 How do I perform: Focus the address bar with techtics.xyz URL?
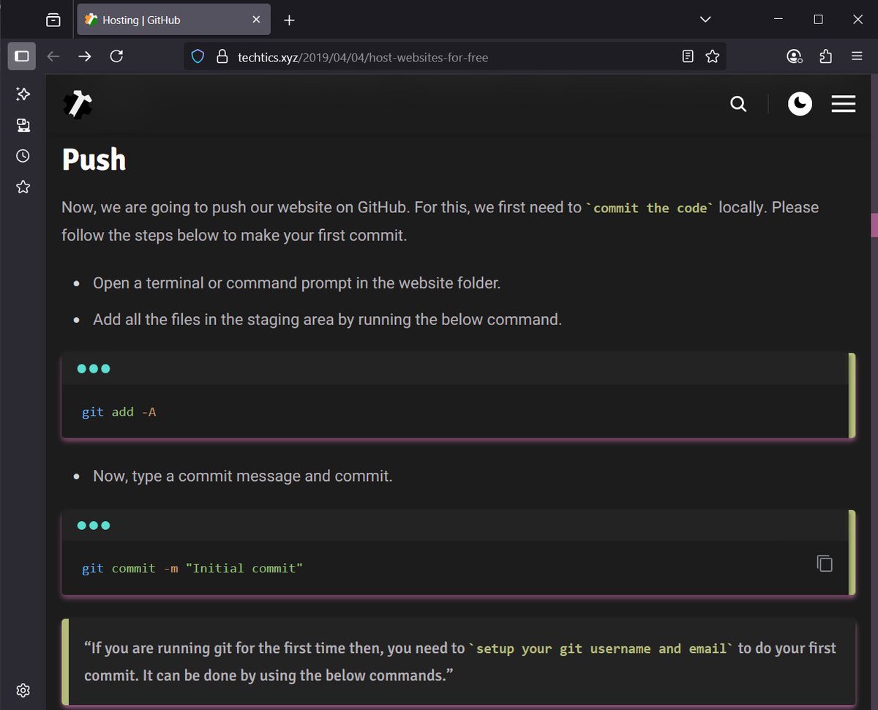click(x=454, y=56)
